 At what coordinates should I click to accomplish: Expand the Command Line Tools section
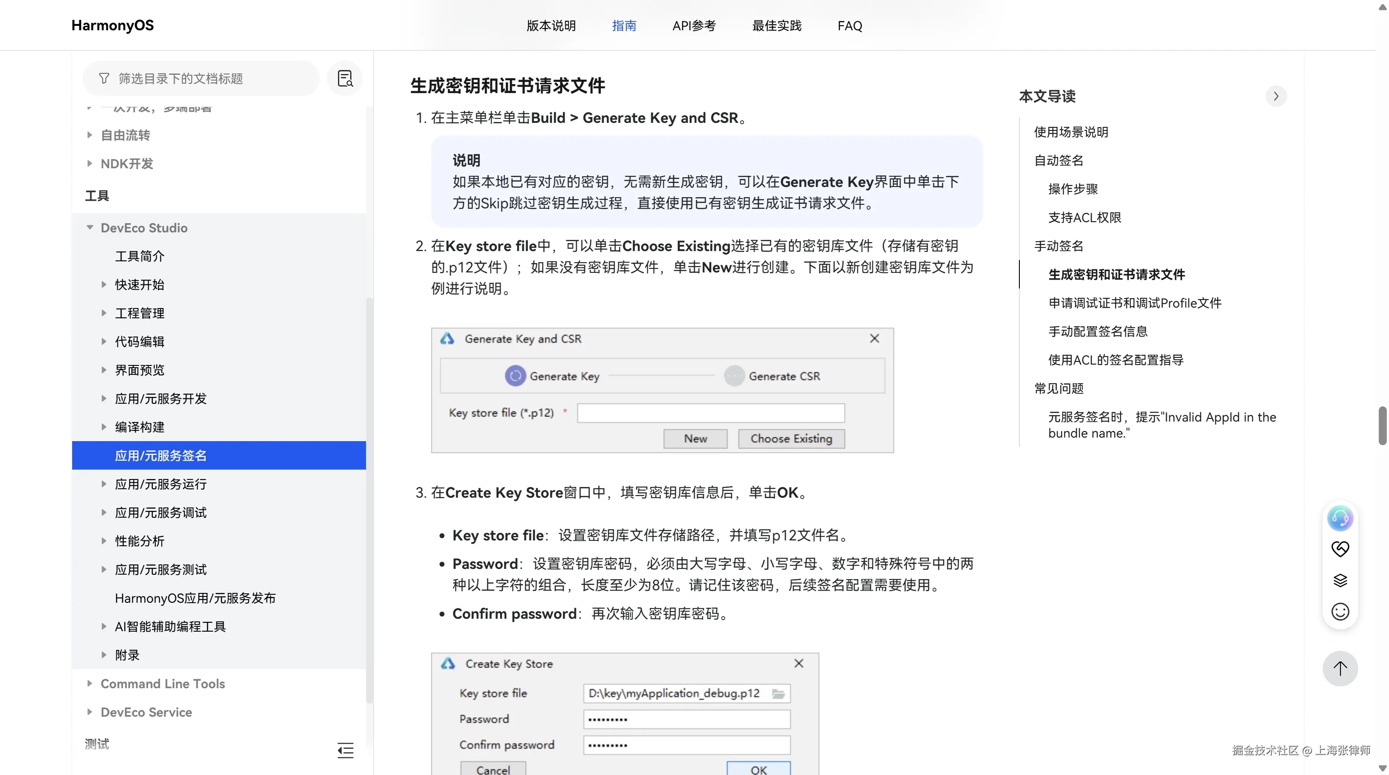pos(90,683)
